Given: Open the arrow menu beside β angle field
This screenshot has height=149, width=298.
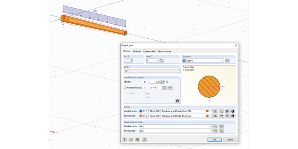Looking at the screenshot, I should tap(164, 82).
